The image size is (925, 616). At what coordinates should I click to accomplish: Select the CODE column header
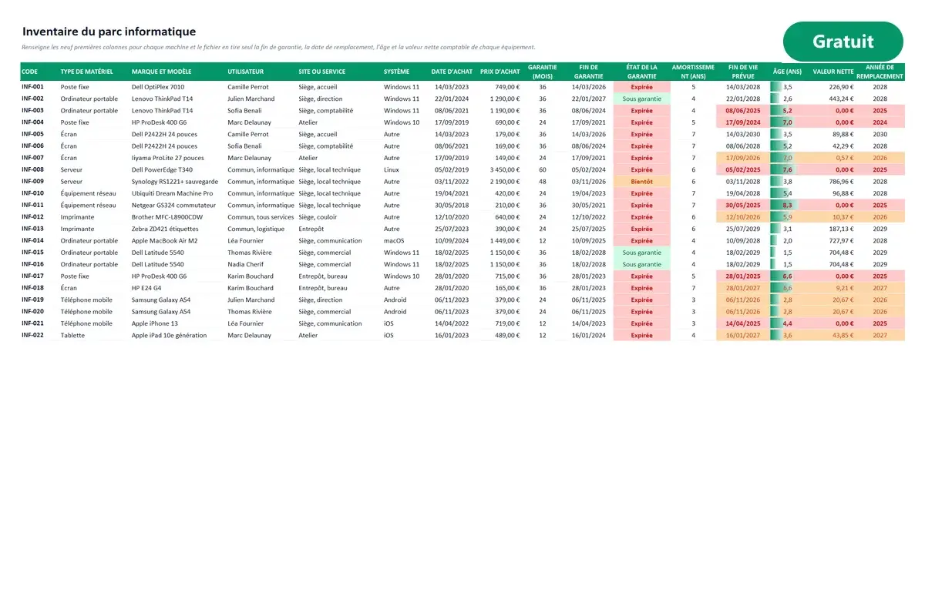[x=29, y=72]
